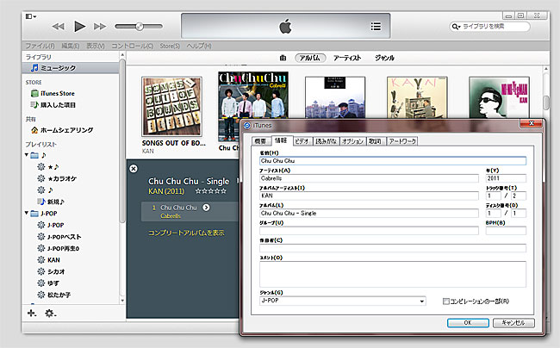Select ミュージック in the library sidebar
Image resolution: width=560 pixels, height=348 pixels.
click(x=71, y=68)
